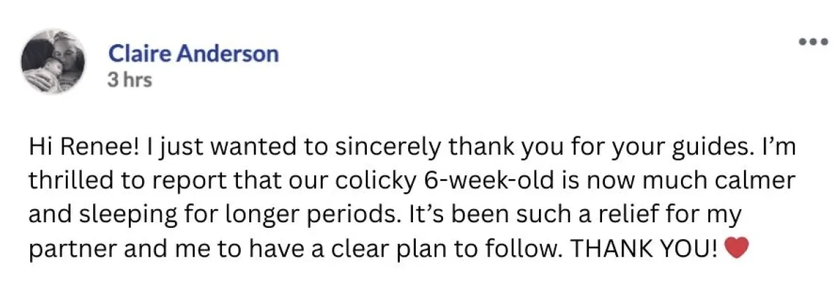840x302 pixels.
Task: Click the "3 hrs" post timestamp
Action: point(129,80)
